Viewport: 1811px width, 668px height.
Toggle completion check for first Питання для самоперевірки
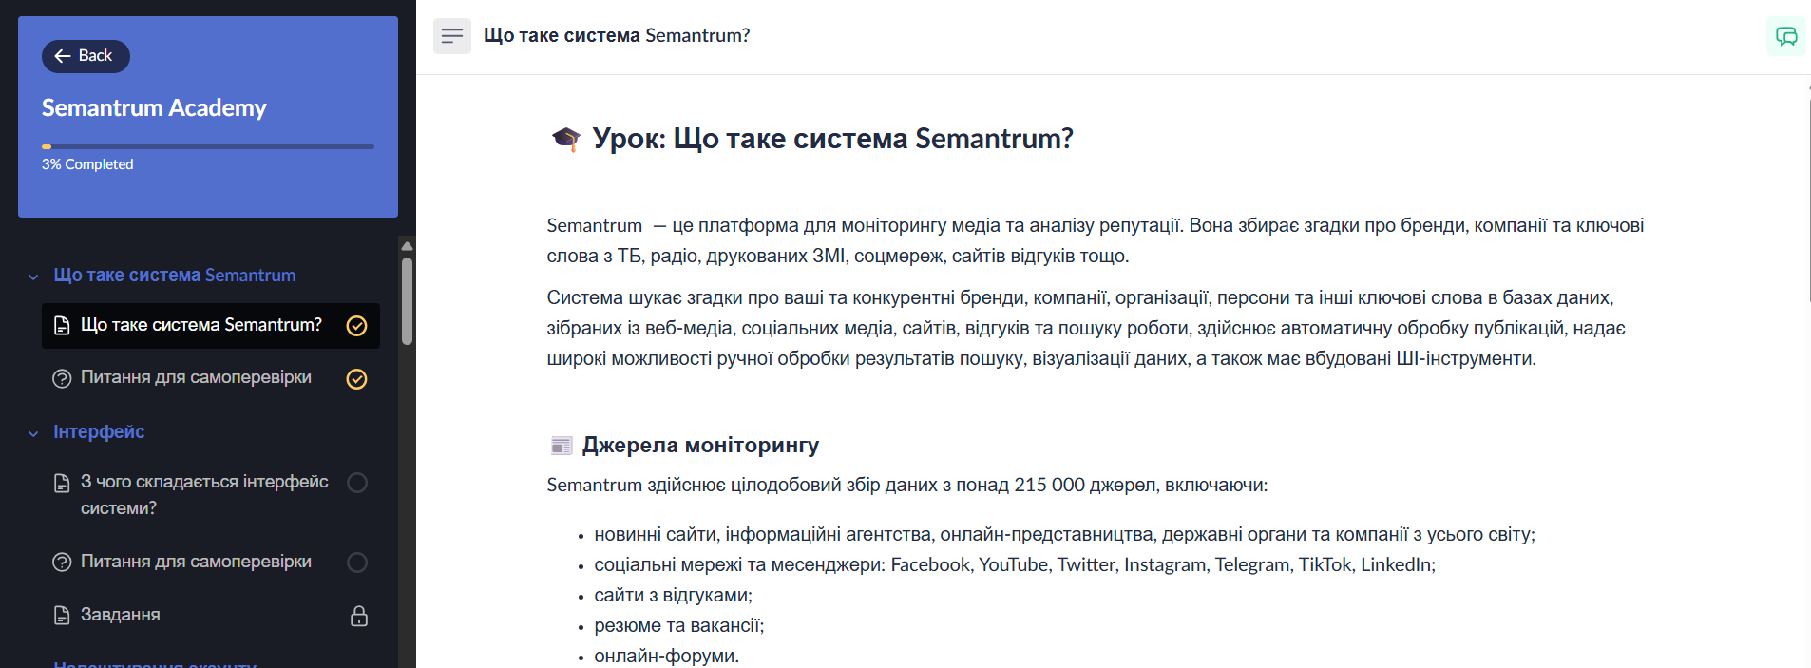click(356, 379)
